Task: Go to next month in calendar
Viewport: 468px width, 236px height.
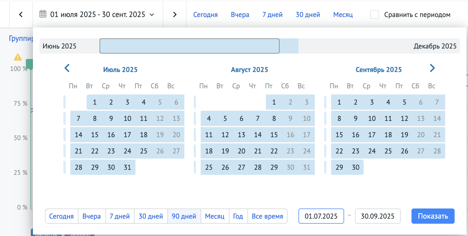Action: tap(432, 68)
